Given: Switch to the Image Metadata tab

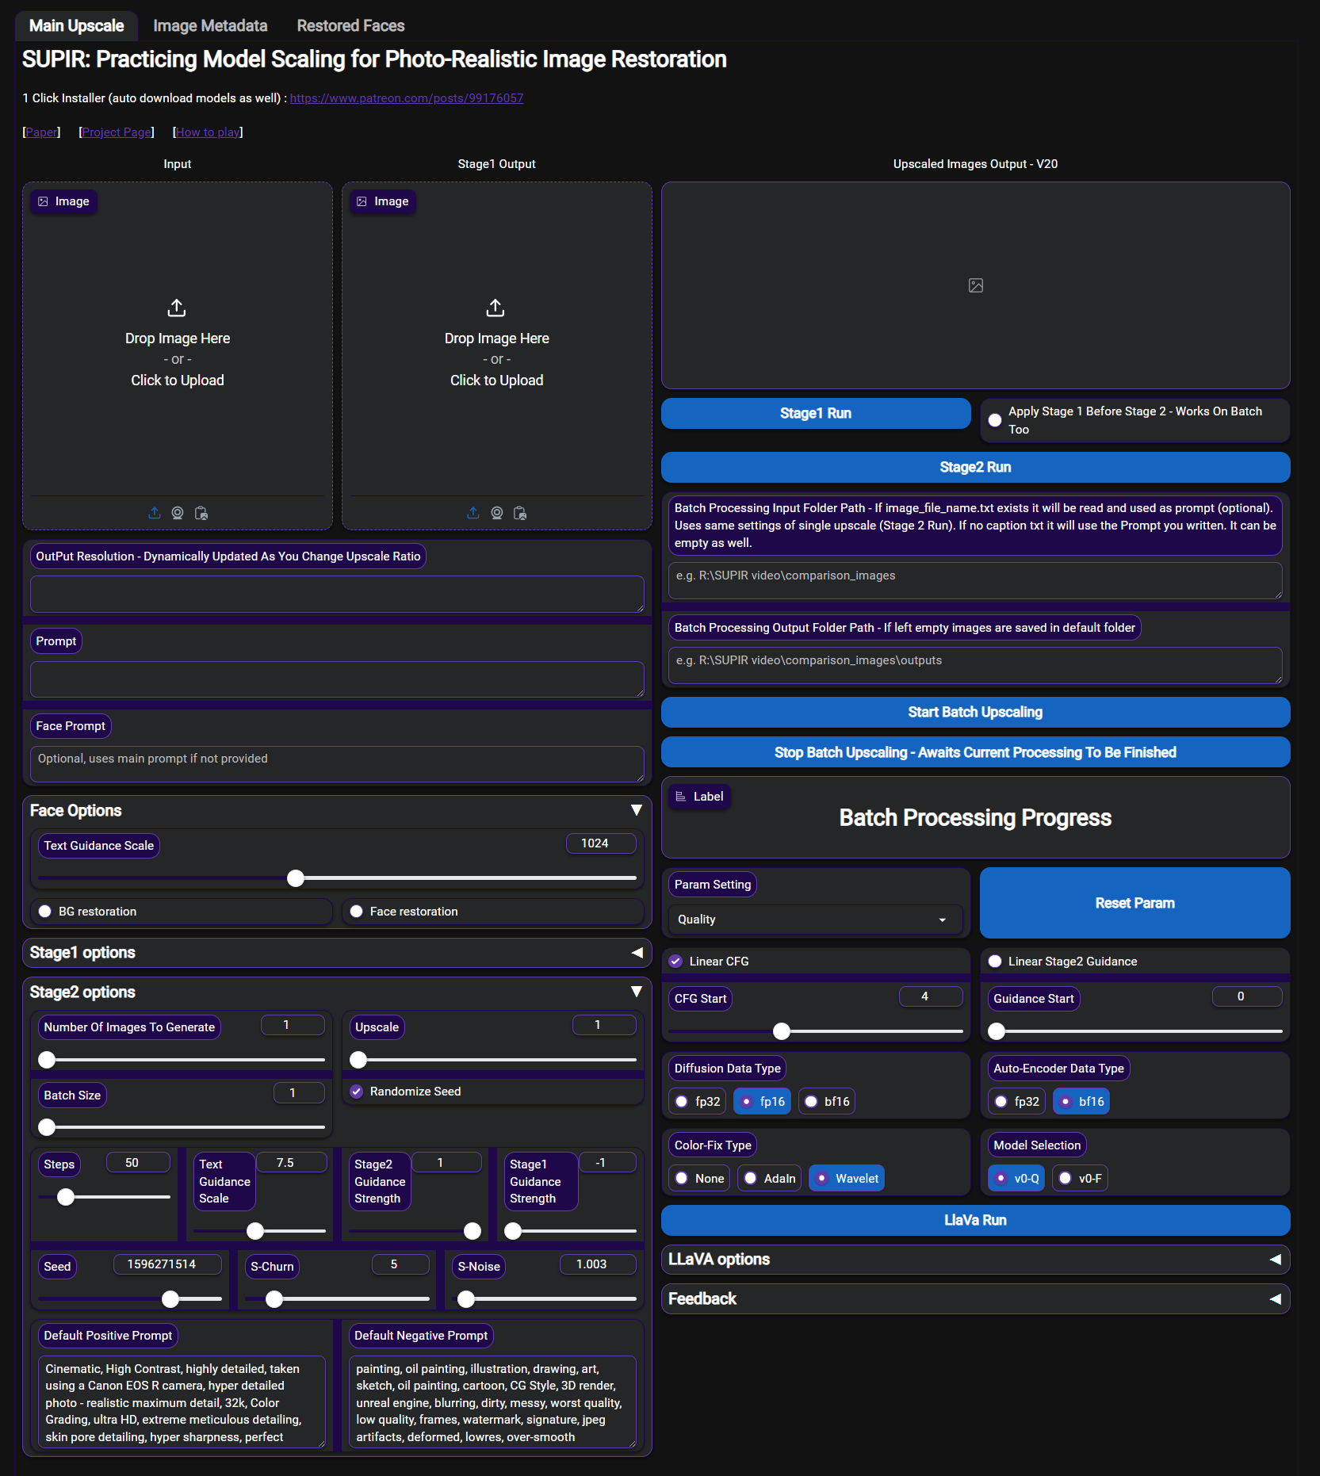Looking at the screenshot, I should tap(210, 26).
